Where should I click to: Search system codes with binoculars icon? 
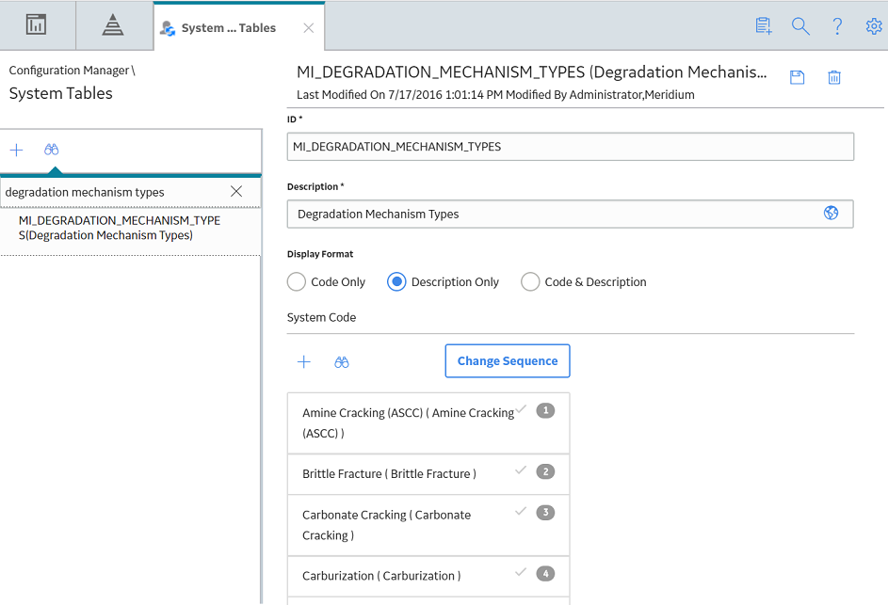click(x=342, y=362)
